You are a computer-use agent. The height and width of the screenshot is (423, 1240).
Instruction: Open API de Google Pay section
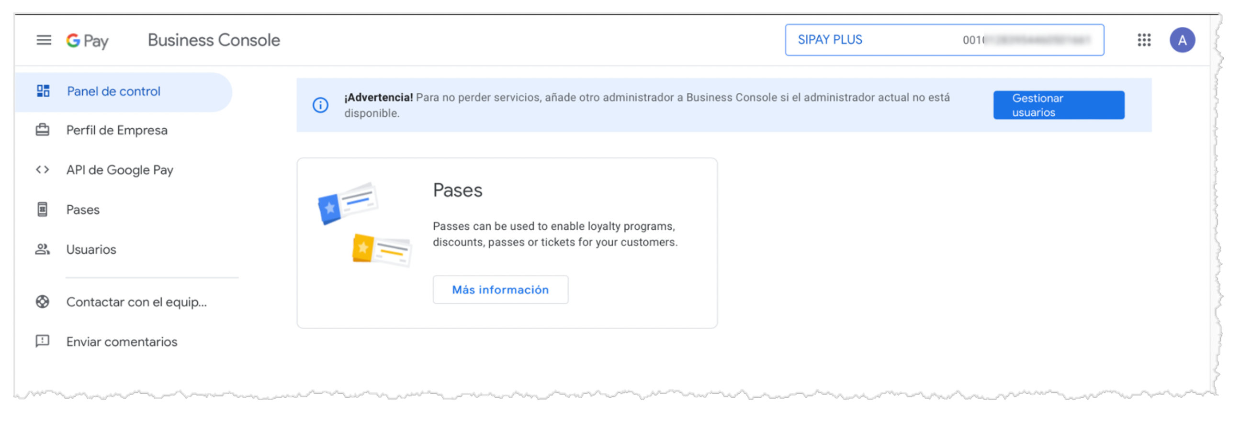[x=120, y=170]
